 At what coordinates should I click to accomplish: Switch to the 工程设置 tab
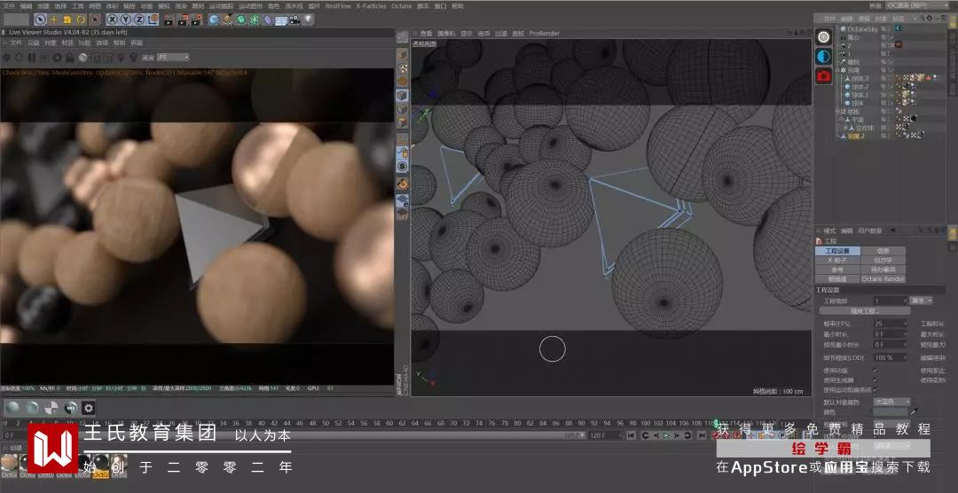tap(837, 251)
